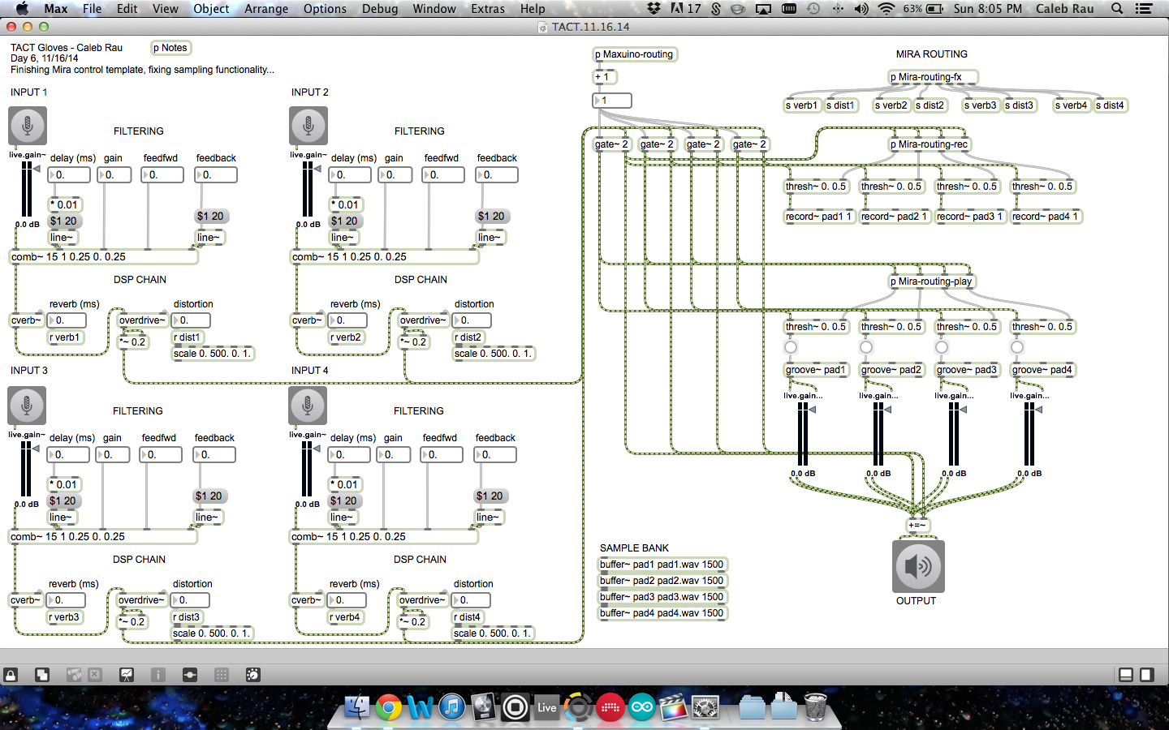Open Finder from the dock
The image size is (1169, 730).
coord(357,708)
